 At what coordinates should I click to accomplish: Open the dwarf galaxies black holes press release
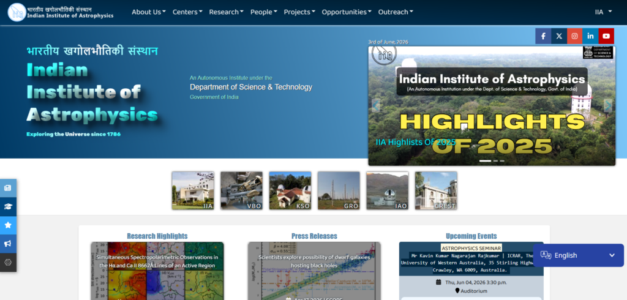pyautogui.click(x=314, y=261)
